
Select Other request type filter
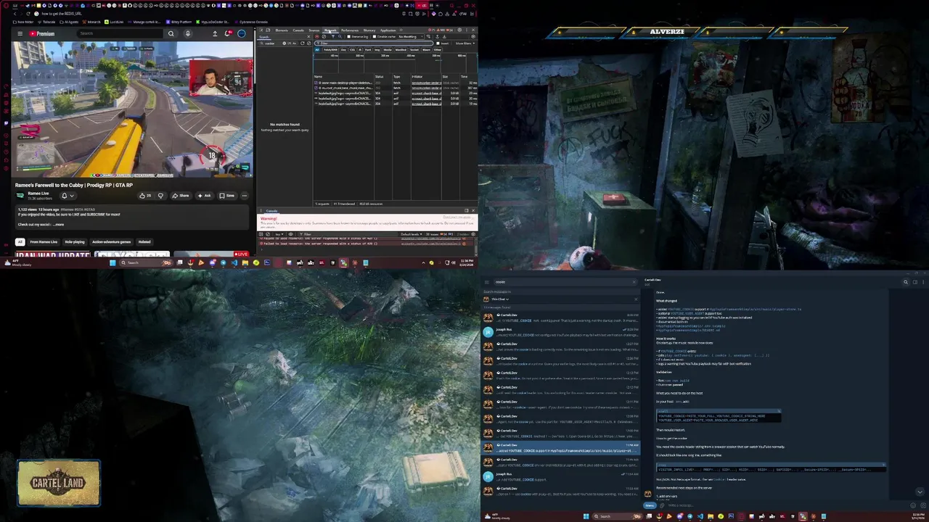[438, 50]
